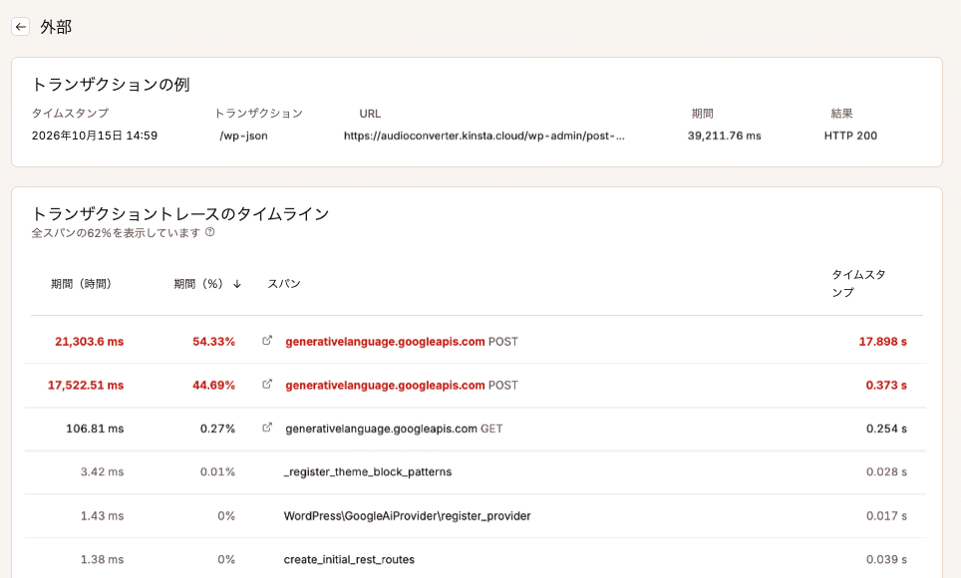The width and height of the screenshot is (961, 578).
Task: Click the 全スパンの62%を表示しています note
Action: 116,233
